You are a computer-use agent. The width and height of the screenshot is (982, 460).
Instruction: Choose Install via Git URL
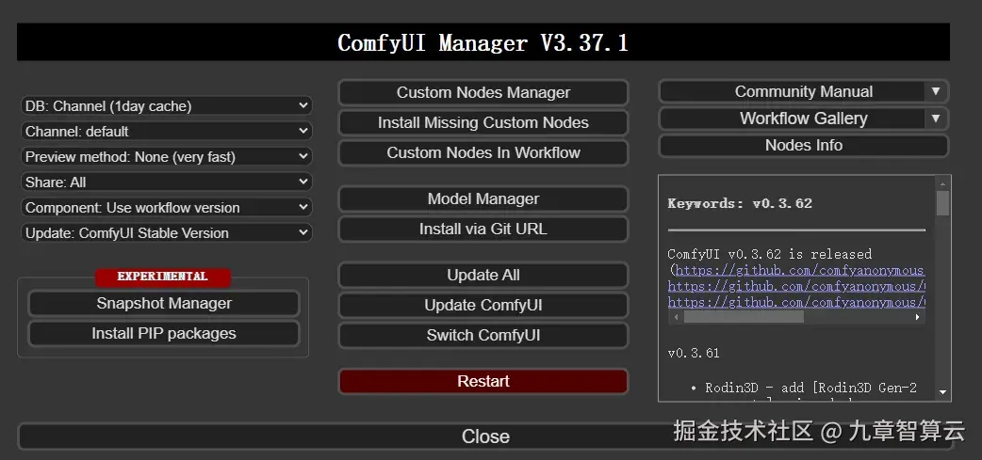[483, 229]
